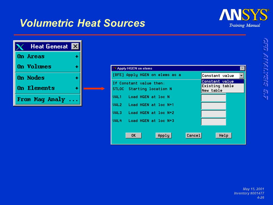Pick On Nodes menu entry
The height and width of the screenshot is (205, 273).
click(x=47, y=78)
